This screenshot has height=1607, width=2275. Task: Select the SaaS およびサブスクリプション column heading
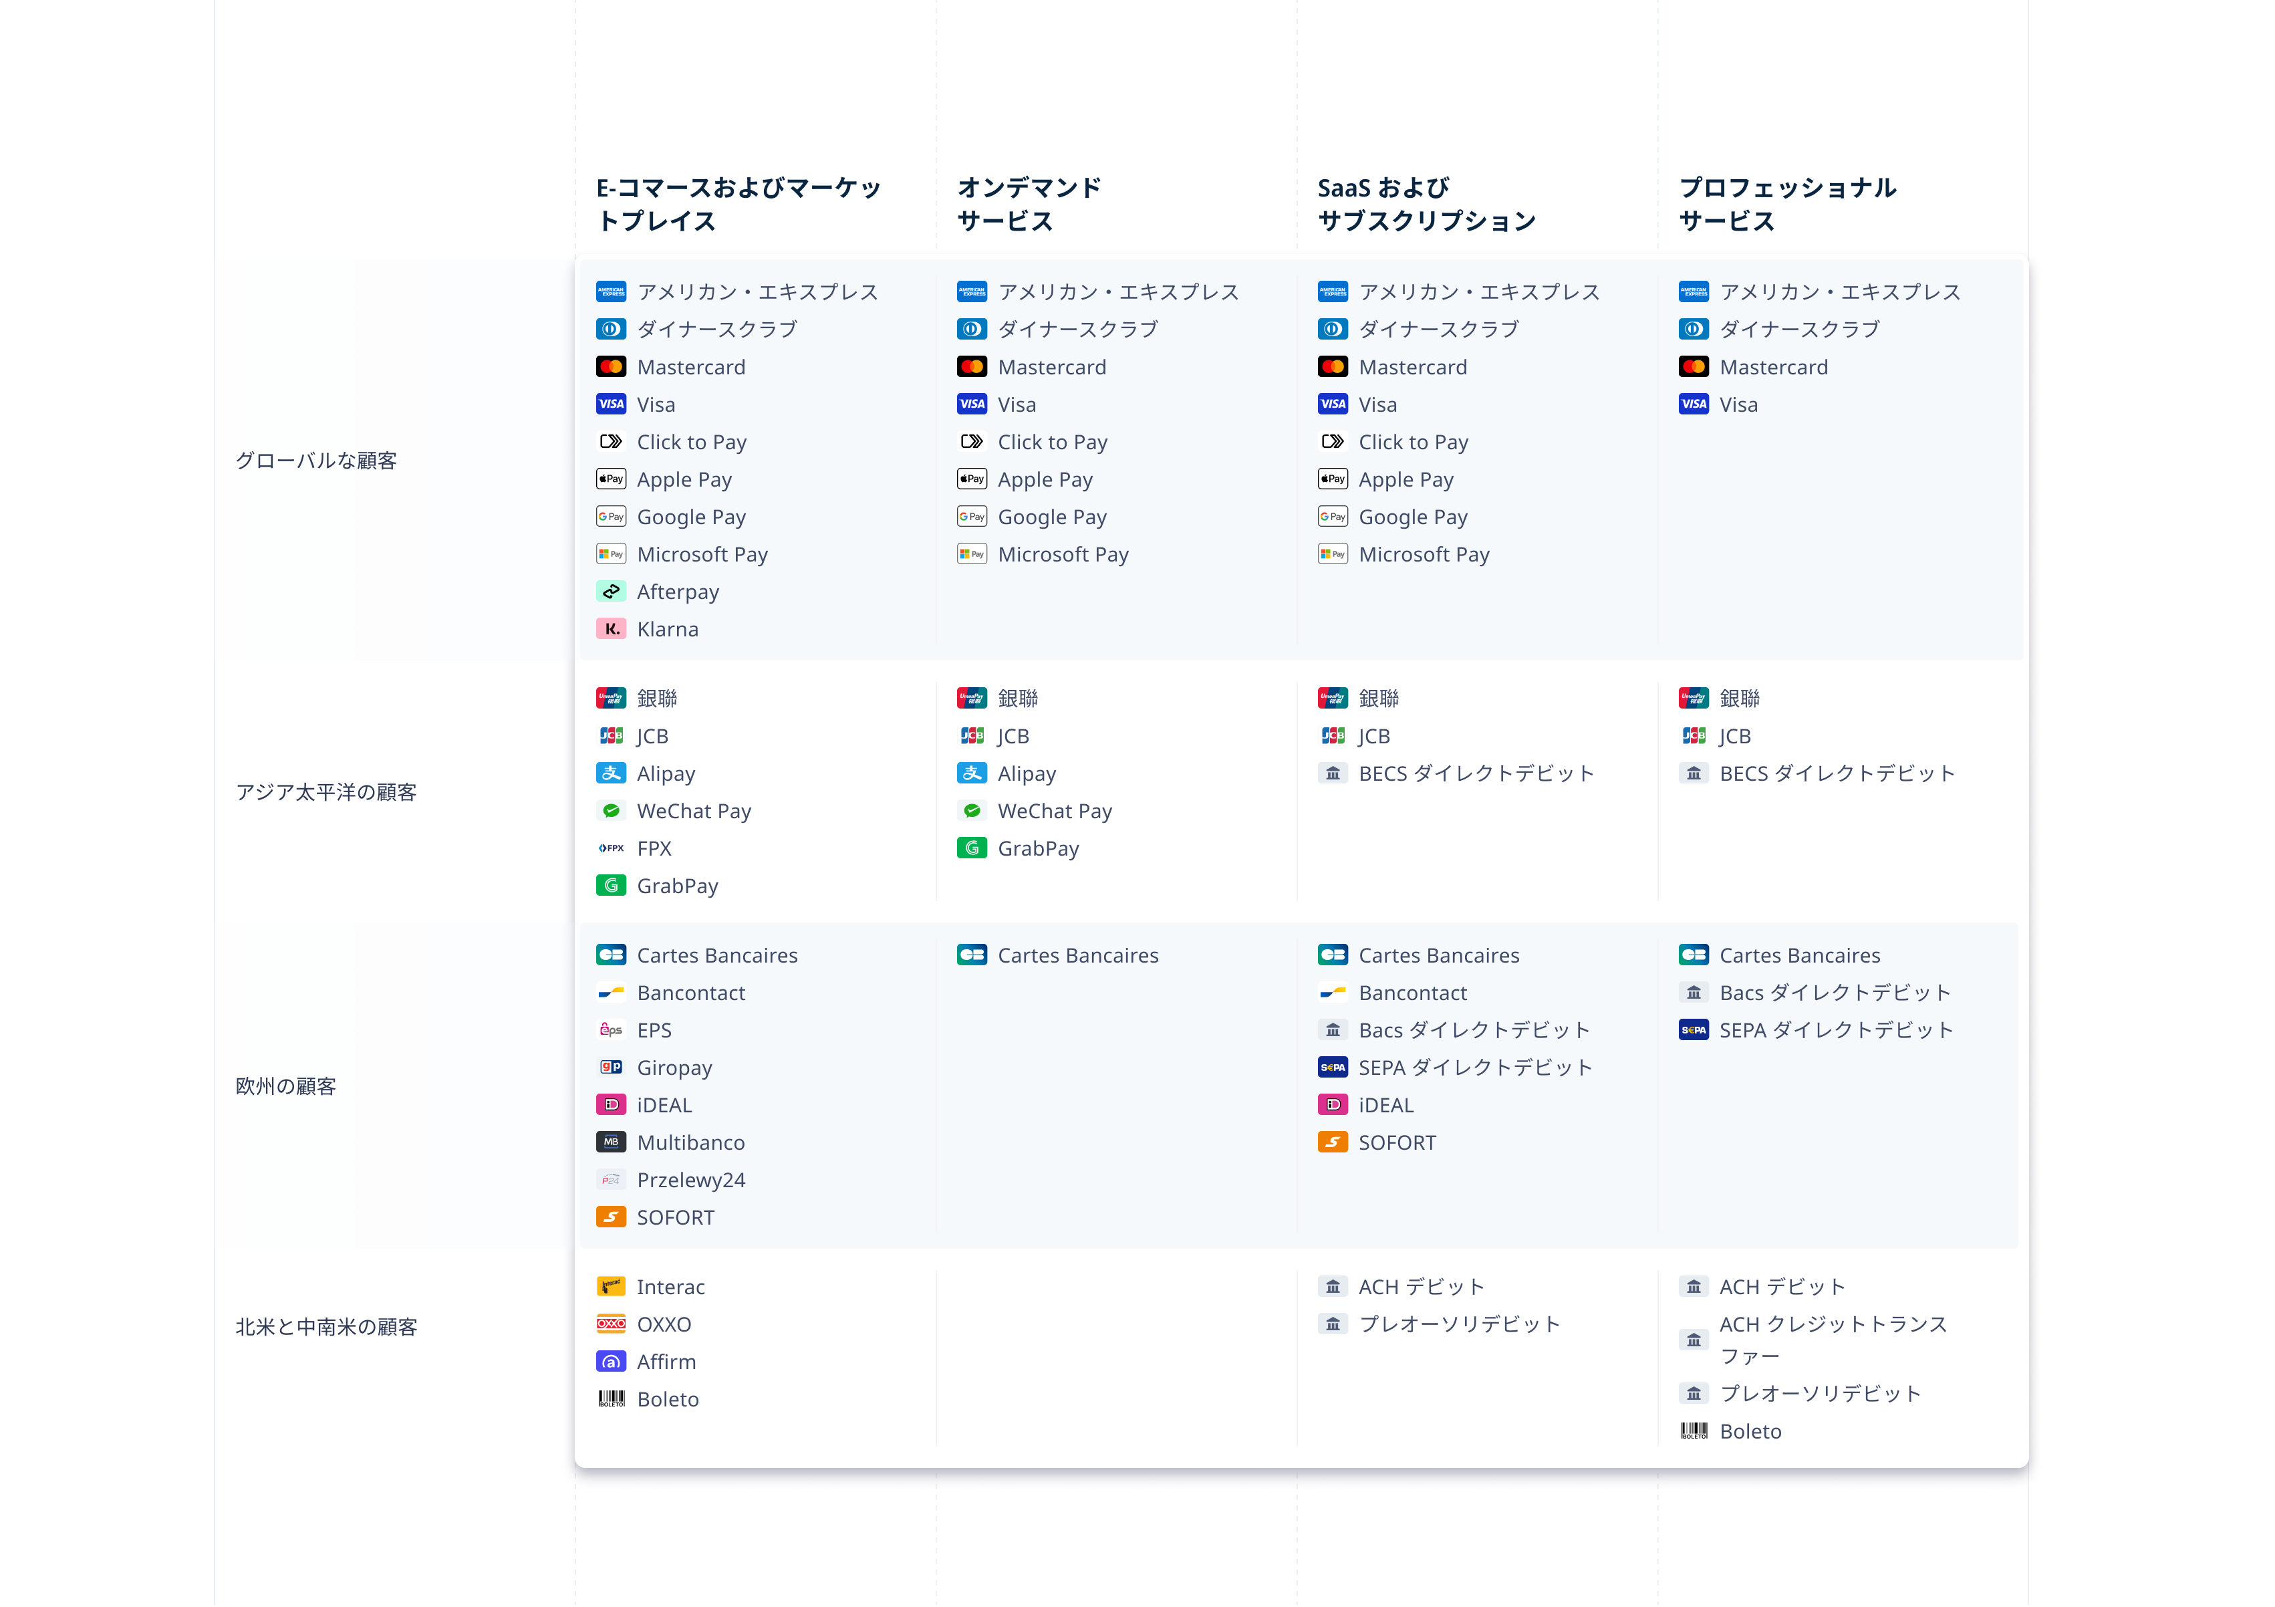(1426, 205)
